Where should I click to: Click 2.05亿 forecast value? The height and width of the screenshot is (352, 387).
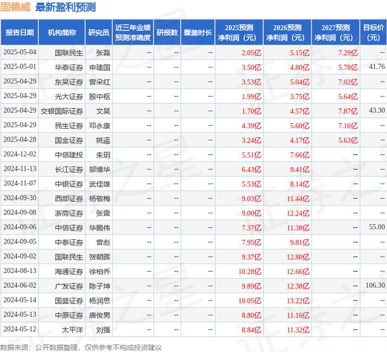click(251, 53)
